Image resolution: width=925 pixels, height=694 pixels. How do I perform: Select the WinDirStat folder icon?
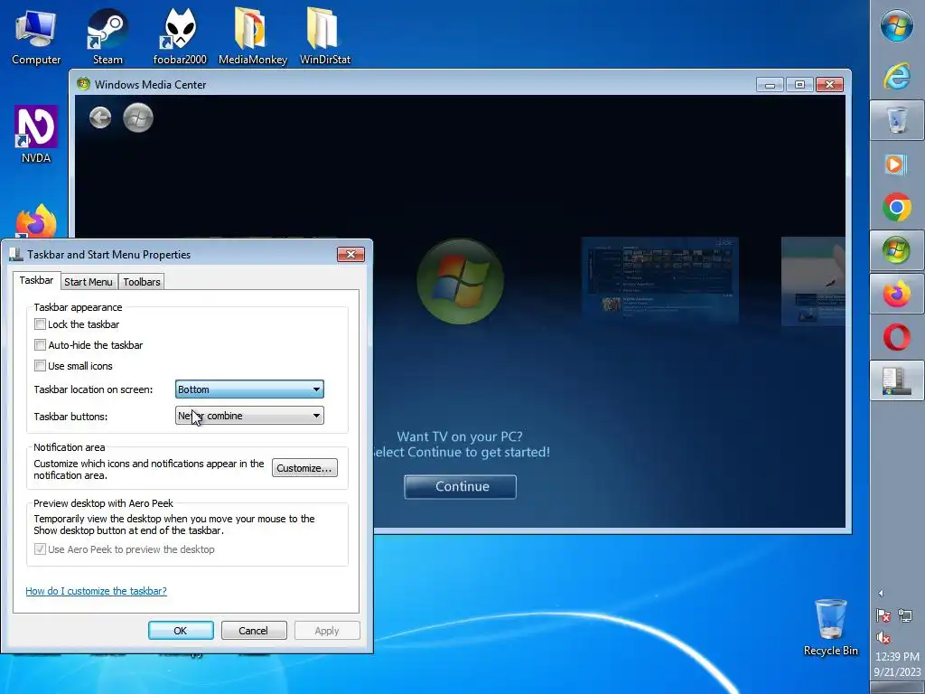tap(325, 36)
